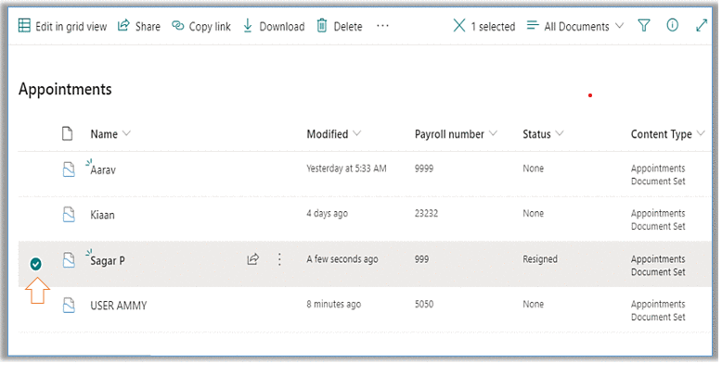The image size is (722, 388).
Task: Sort by the Name column header
Action: tap(110, 133)
